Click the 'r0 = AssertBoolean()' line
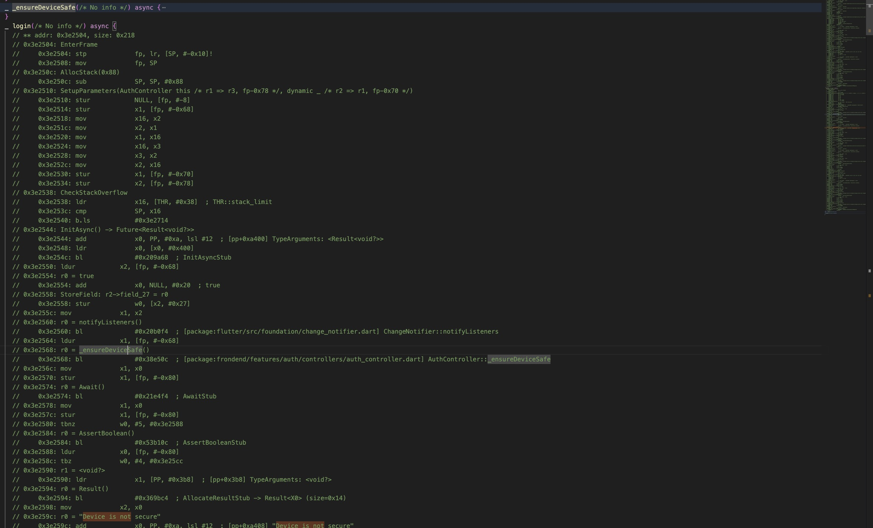The height and width of the screenshot is (528, 873). tap(73, 433)
